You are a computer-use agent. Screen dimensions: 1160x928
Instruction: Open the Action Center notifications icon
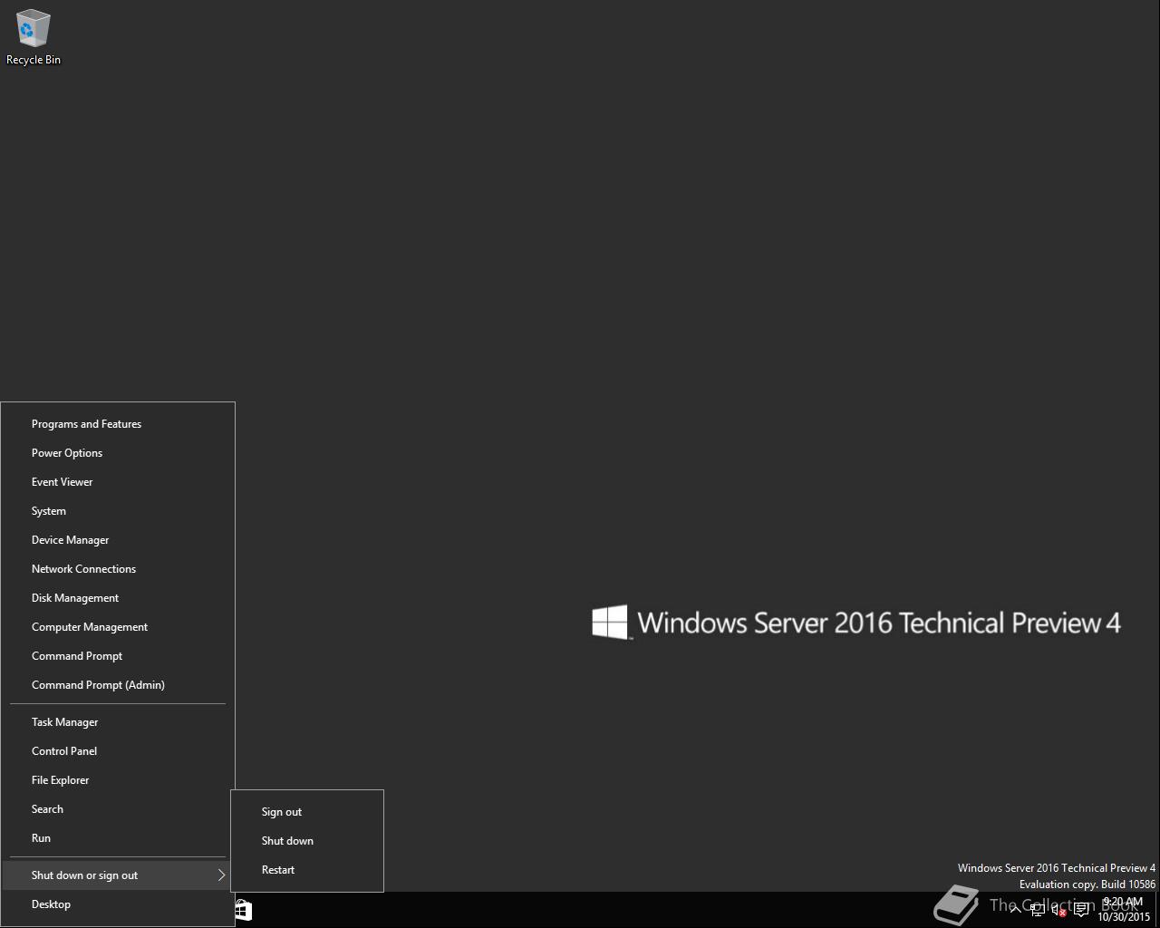(x=1081, y=910)
